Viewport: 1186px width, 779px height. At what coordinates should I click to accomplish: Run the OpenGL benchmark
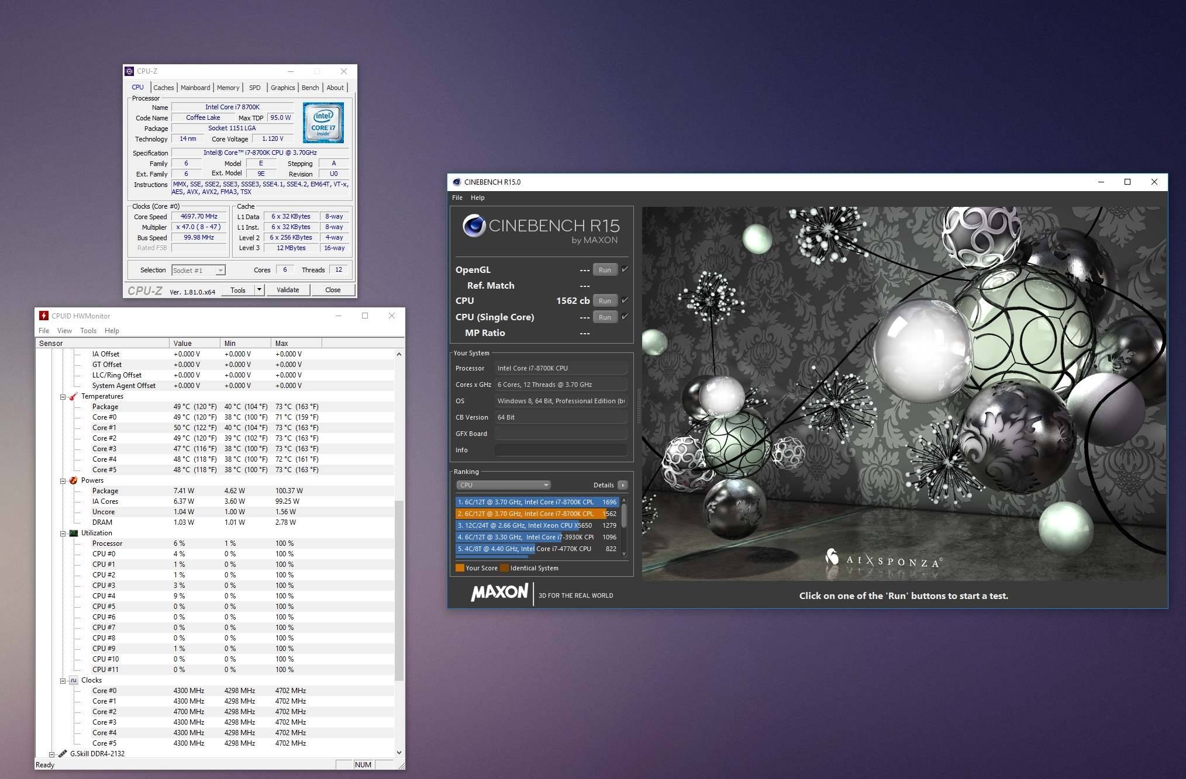point(605,270)
